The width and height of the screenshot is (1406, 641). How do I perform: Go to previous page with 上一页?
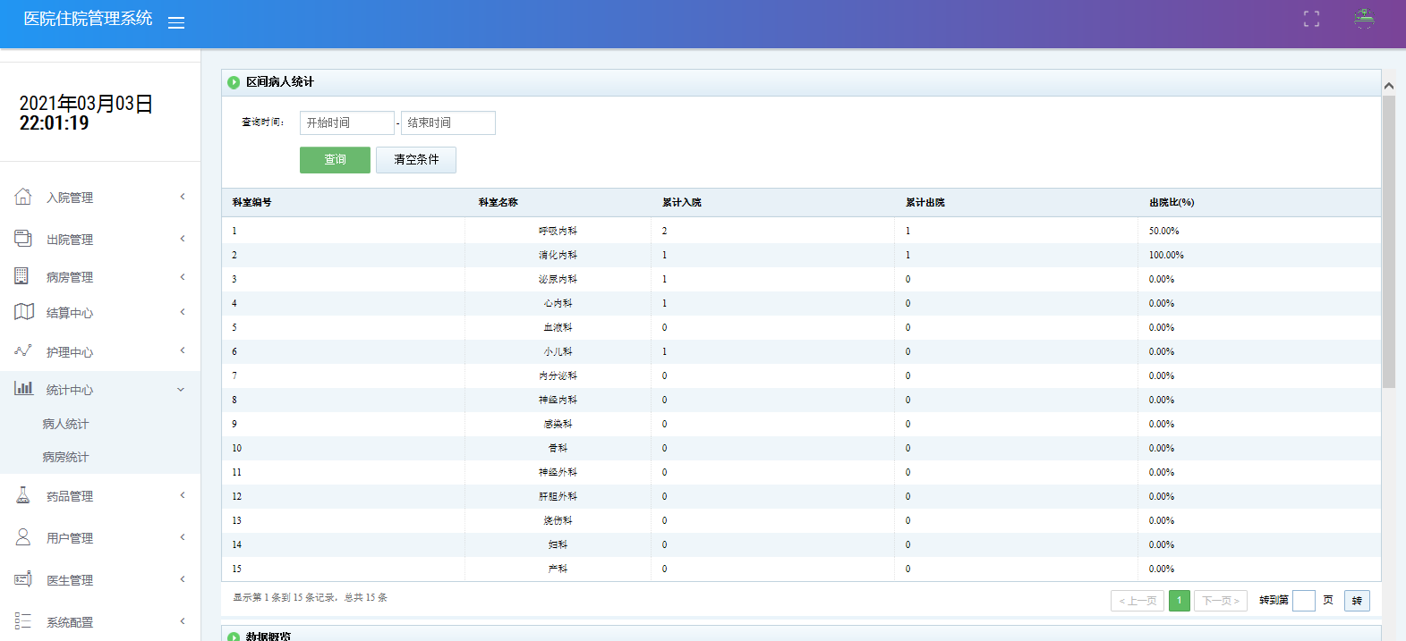coord(1138,601)
